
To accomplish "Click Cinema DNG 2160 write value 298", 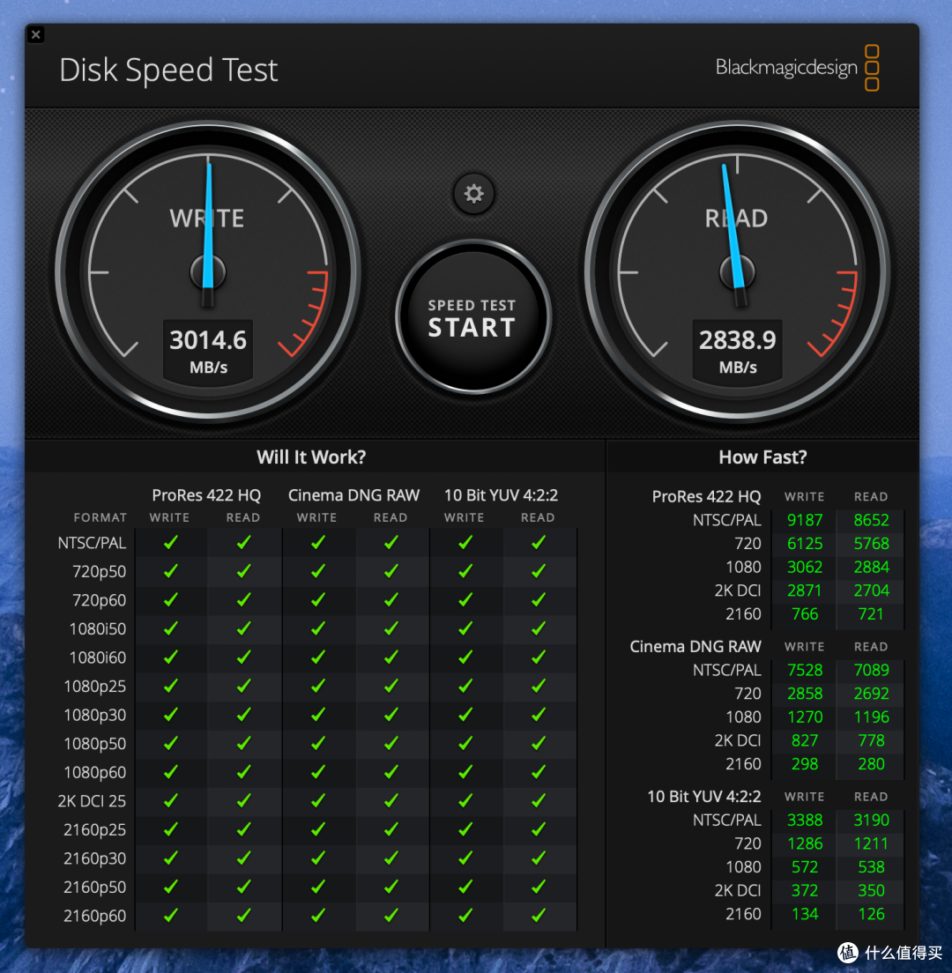I will tap(805, 764).
